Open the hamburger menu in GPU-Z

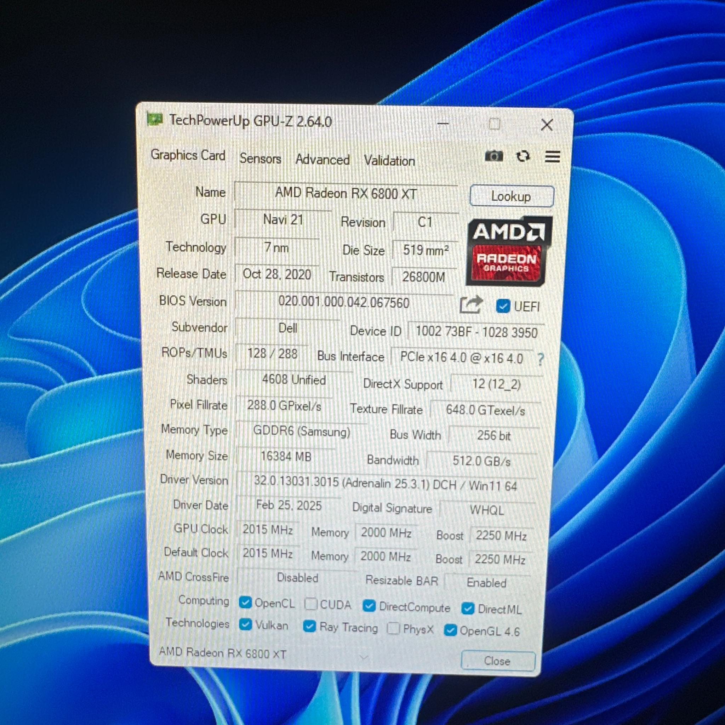point(552,156)
